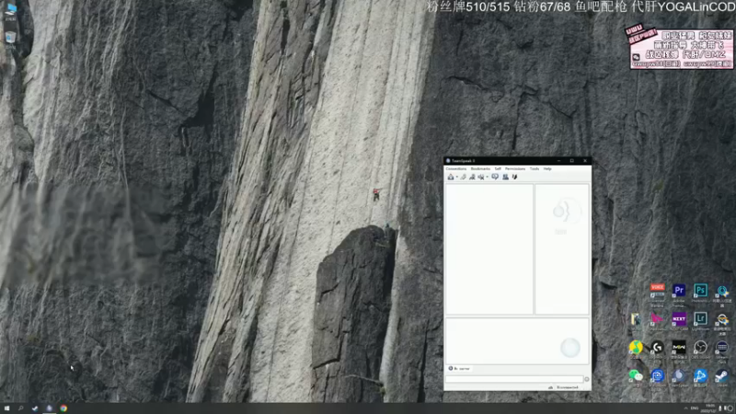Click the speech bubble toolbar icon

(x=495, y=177)
